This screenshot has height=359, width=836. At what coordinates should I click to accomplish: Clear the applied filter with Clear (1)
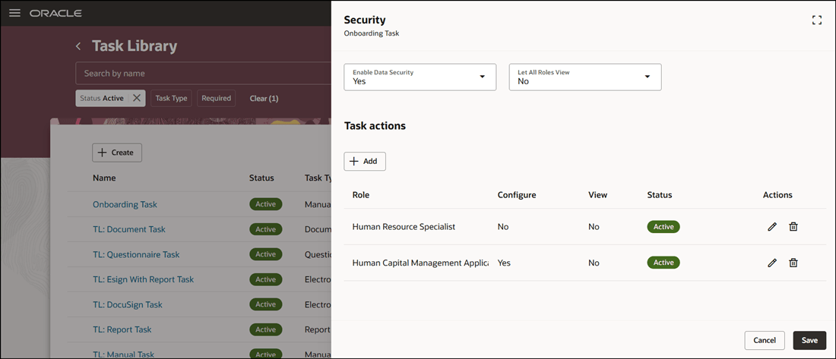pyautogui.click(x=264, y=99)
